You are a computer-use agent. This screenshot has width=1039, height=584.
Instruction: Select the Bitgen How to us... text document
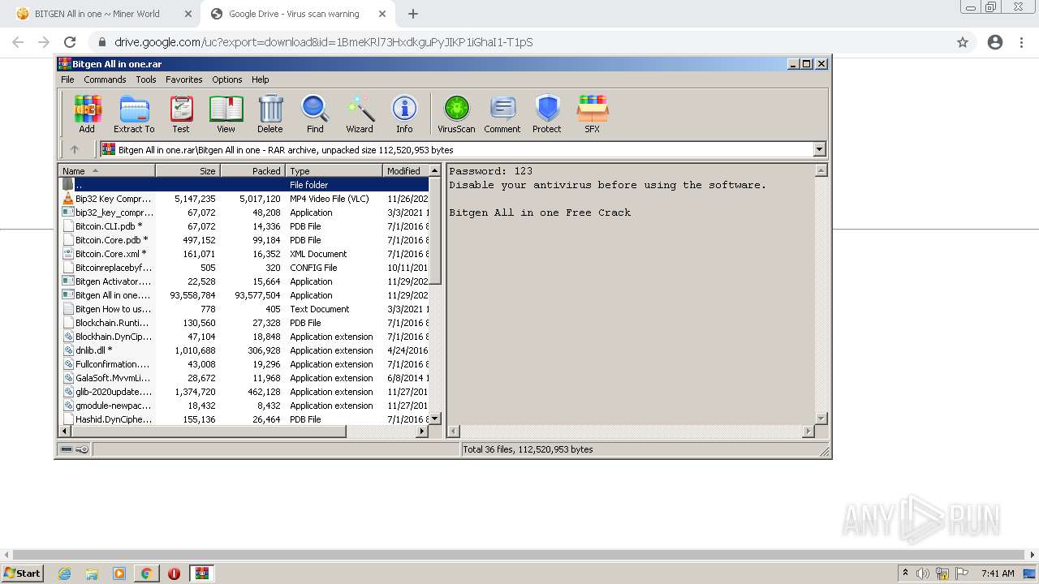[244, 309]
